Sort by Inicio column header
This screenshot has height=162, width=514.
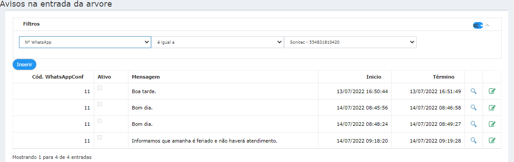[x=374, y=77]
